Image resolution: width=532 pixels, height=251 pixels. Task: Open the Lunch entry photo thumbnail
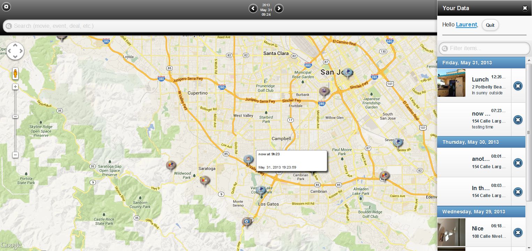pyautogui.click(x=451, y=83)
